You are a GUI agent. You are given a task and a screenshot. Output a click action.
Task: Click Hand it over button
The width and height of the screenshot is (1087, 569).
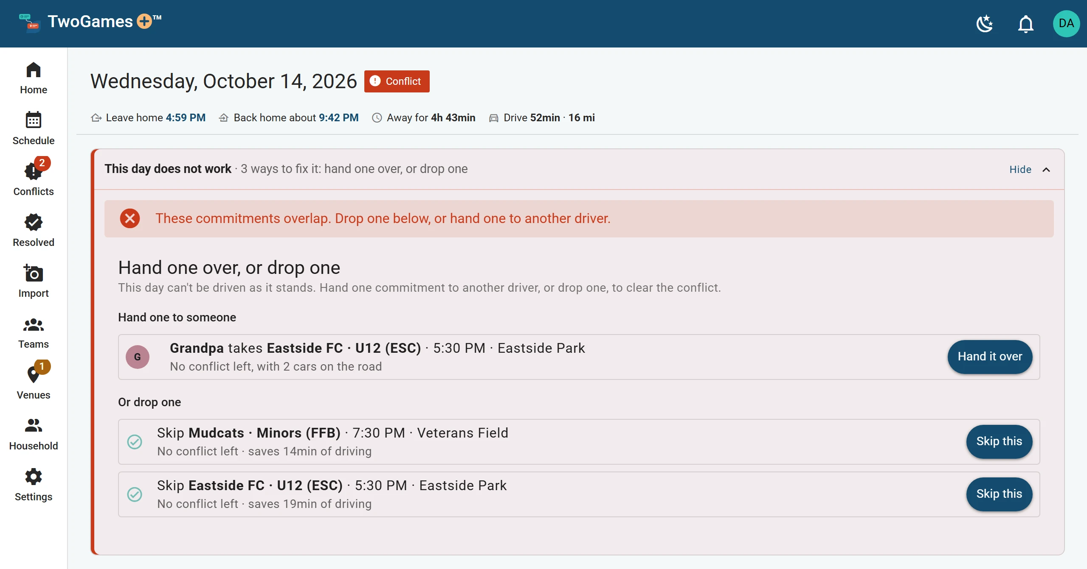[990, 357]
